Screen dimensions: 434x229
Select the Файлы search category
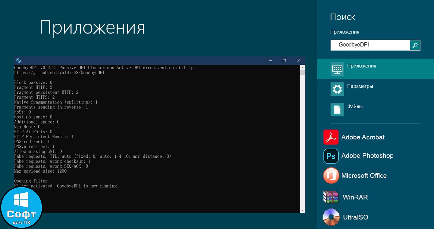[375, 110]
